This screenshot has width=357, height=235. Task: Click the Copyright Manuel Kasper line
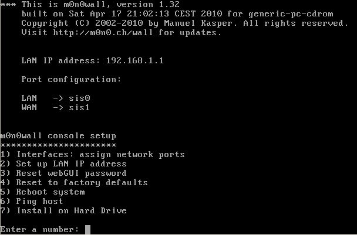click(184, 23)
